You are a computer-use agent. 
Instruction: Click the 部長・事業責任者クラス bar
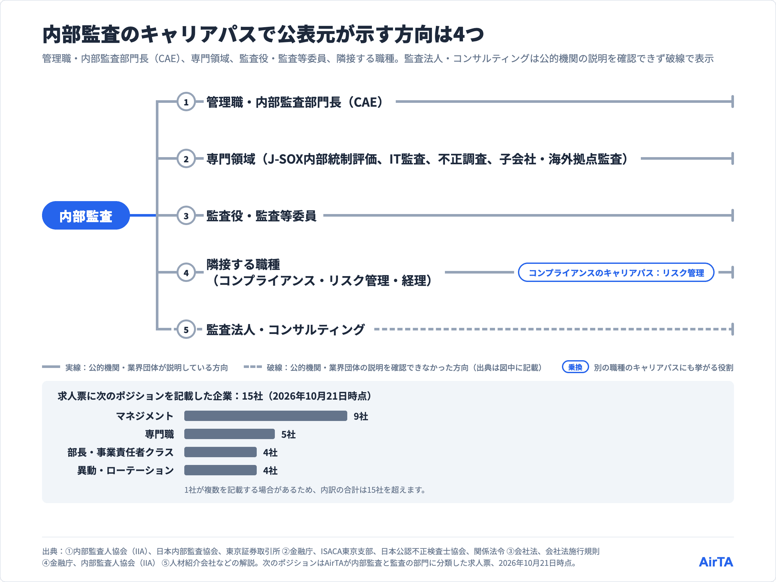pos(220,452)
